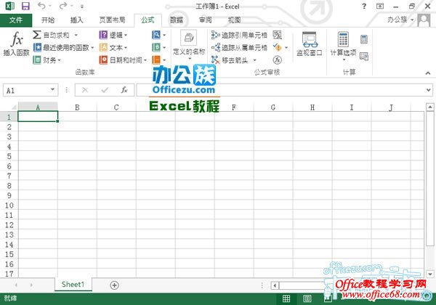Open the Watch Window
Viewport: 436px width, 305px height.
click(x=310, y=44)
